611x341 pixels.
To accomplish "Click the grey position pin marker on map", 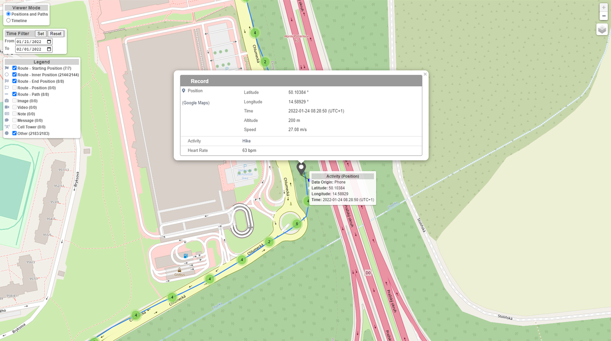I will pos(301,167).
